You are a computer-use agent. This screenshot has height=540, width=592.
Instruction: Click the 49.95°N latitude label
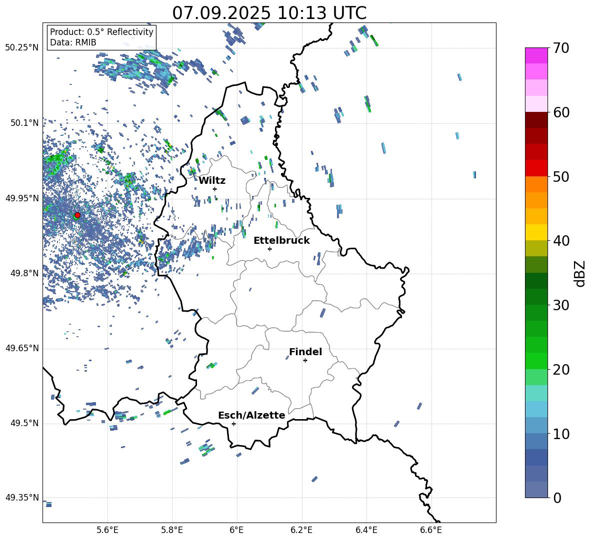(22, 198)
